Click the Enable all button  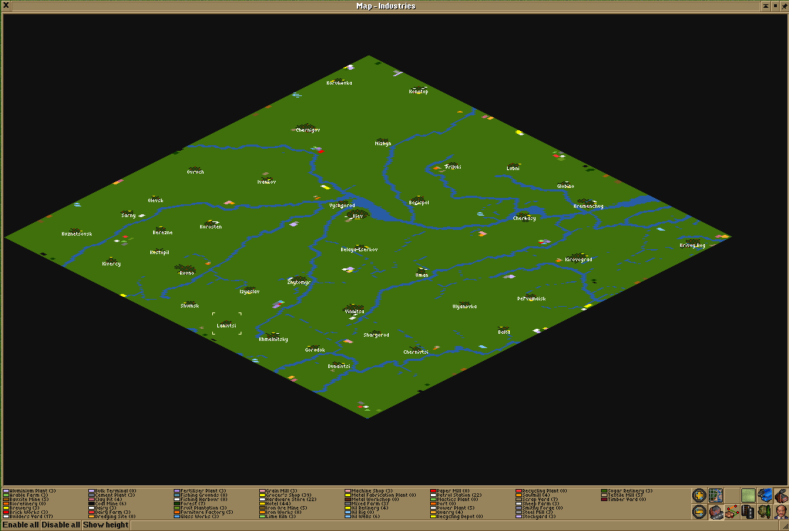(x=20, y=525)
